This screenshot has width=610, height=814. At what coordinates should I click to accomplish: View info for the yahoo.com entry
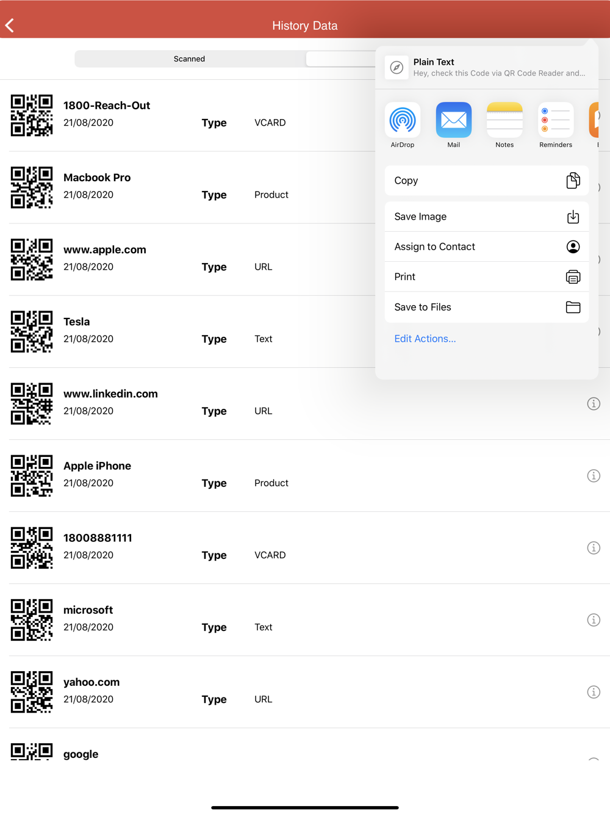pos(594,692)
